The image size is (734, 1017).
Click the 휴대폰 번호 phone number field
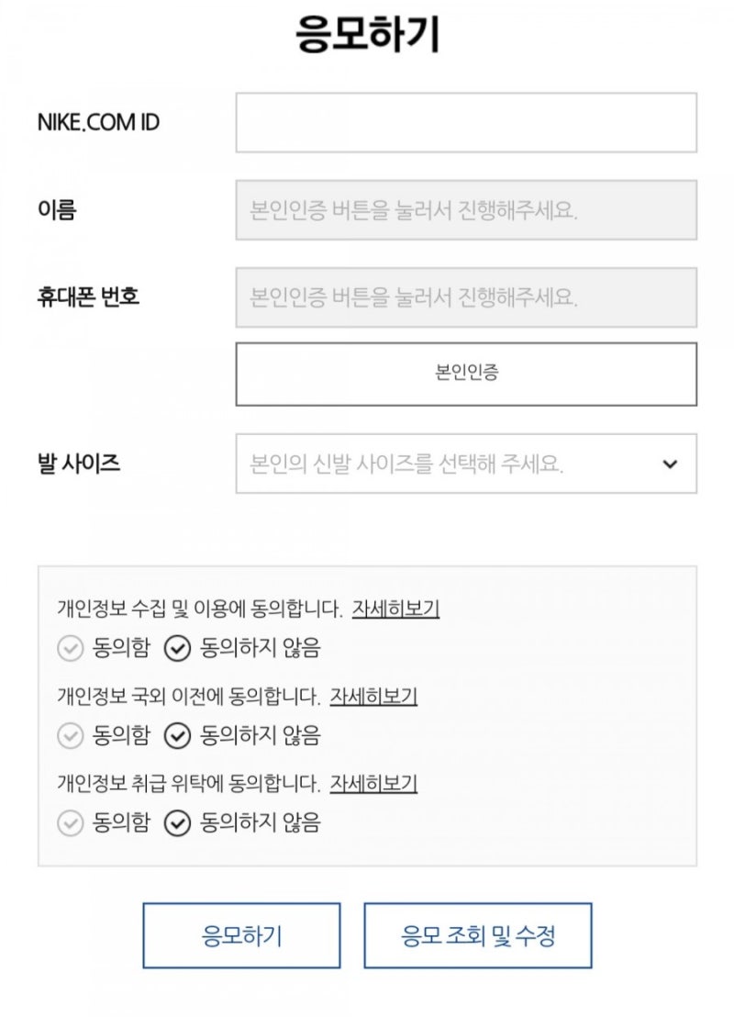(x=463, y=298)
